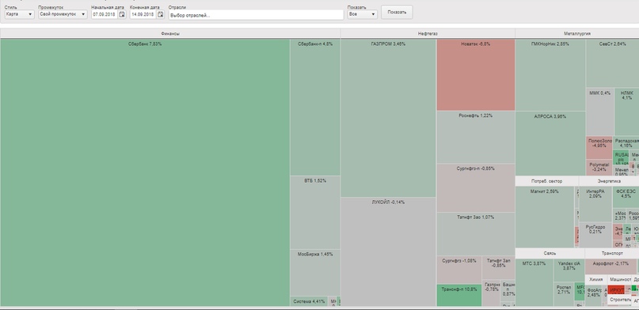Image resolution: width=639 pixels, height=310 pixels.
Task: Click the ГМКНорНик 2,85% tile
Action: 550,75
